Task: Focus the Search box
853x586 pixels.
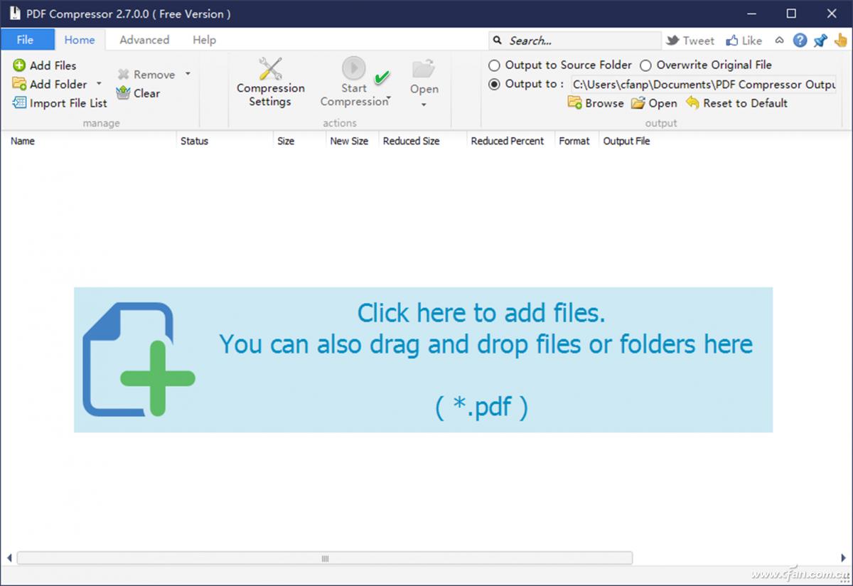Action: pos(574,41)
